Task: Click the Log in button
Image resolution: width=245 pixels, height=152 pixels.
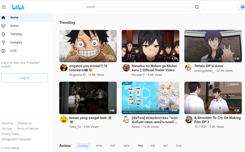Action: (24, 78)
